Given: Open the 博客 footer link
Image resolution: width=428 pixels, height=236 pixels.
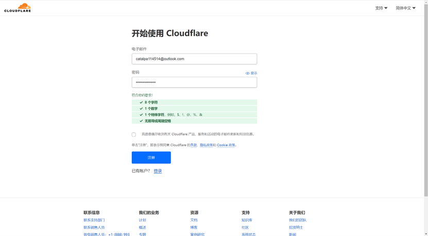Looking at the screenshot, I should click(194, 227).
